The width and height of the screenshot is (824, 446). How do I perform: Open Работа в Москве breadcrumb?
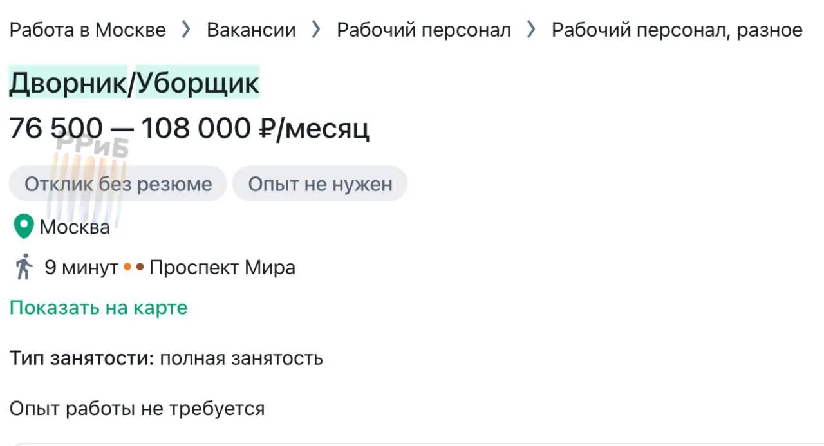pos(88,30)
